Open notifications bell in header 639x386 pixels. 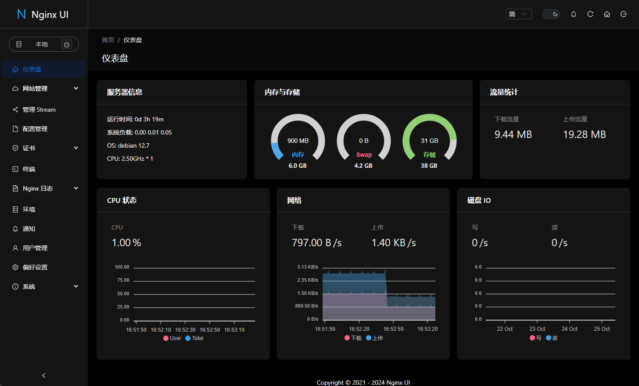[x=574, y=14]
